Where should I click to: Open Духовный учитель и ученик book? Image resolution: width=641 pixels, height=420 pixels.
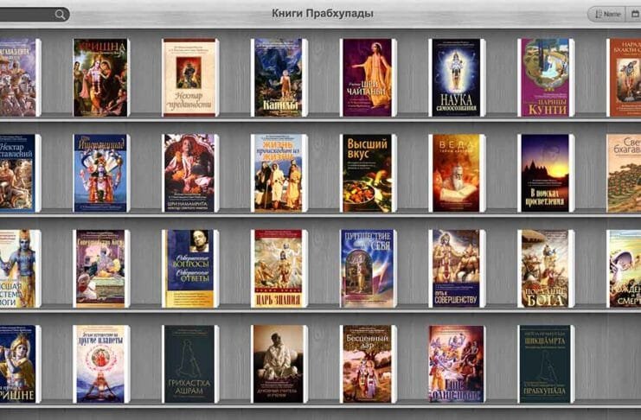pyautogui.click(x=279, y=364)
